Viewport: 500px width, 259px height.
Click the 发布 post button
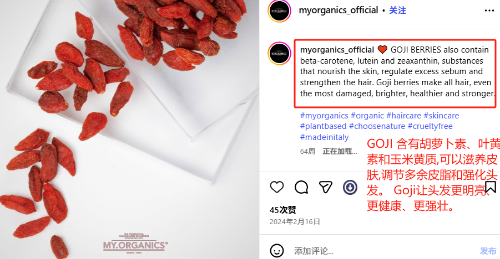point(488,251)
